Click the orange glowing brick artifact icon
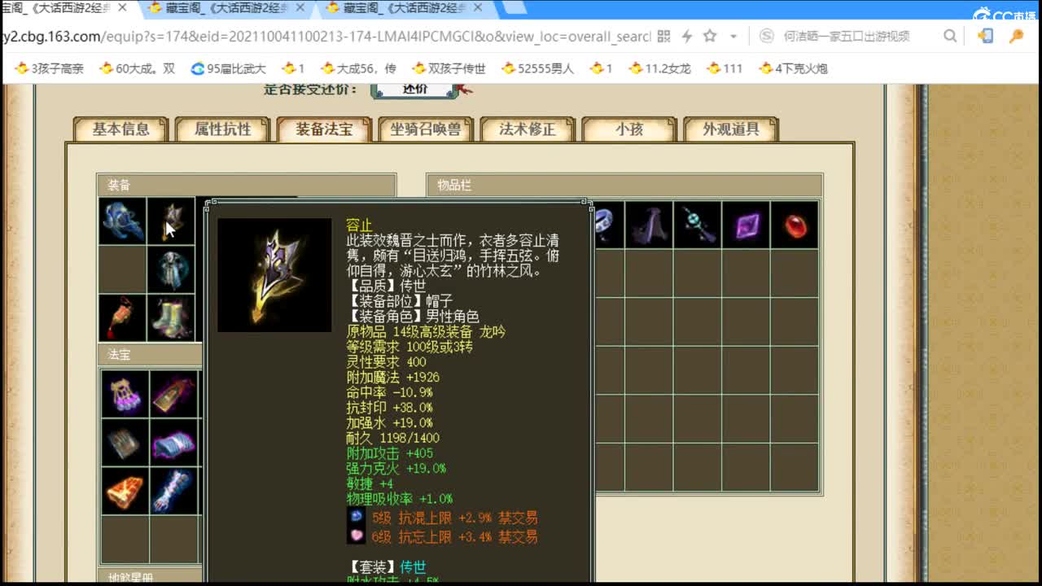The width and height of the screenshot is (1042, 586). 125,491
